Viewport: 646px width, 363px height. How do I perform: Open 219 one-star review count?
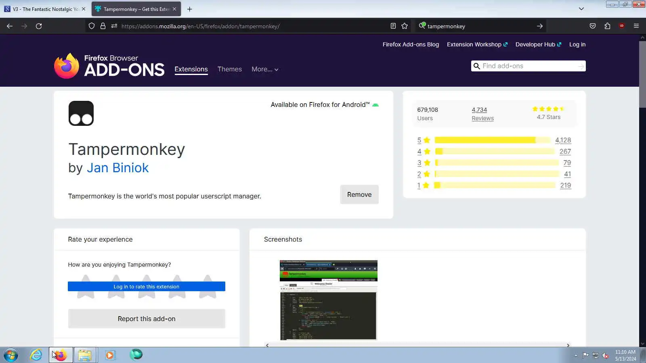pyautogui.click(x=566, y=186)
